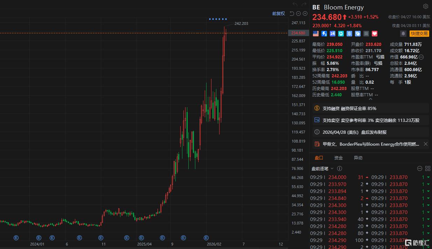Viewport: 432px width, 249px height.
Task: Click the 2026/02 date label on the axis
Action: [x=214, y=244]
